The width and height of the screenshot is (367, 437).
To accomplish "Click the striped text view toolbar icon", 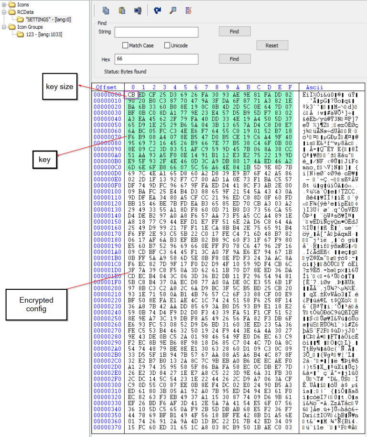I will [x=188, y=10].
